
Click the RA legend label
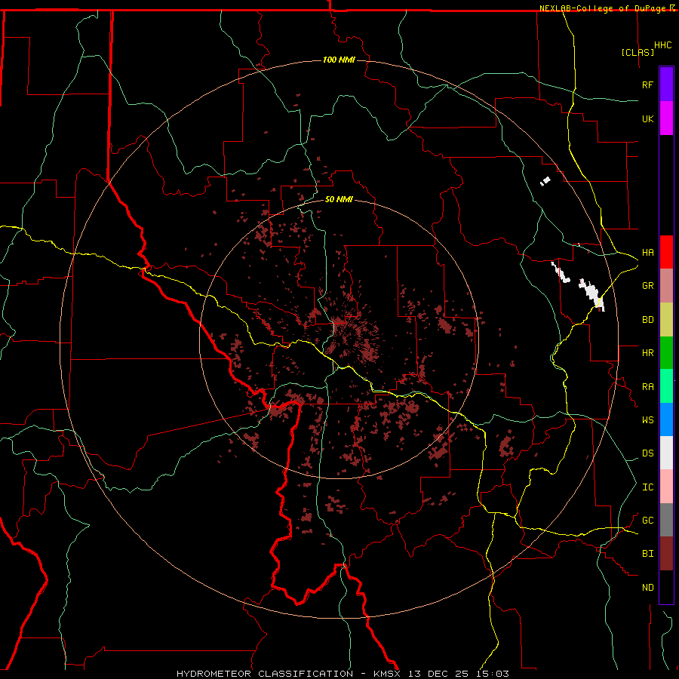647,387
